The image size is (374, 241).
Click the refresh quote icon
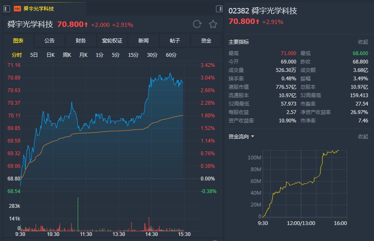(197, 24)
